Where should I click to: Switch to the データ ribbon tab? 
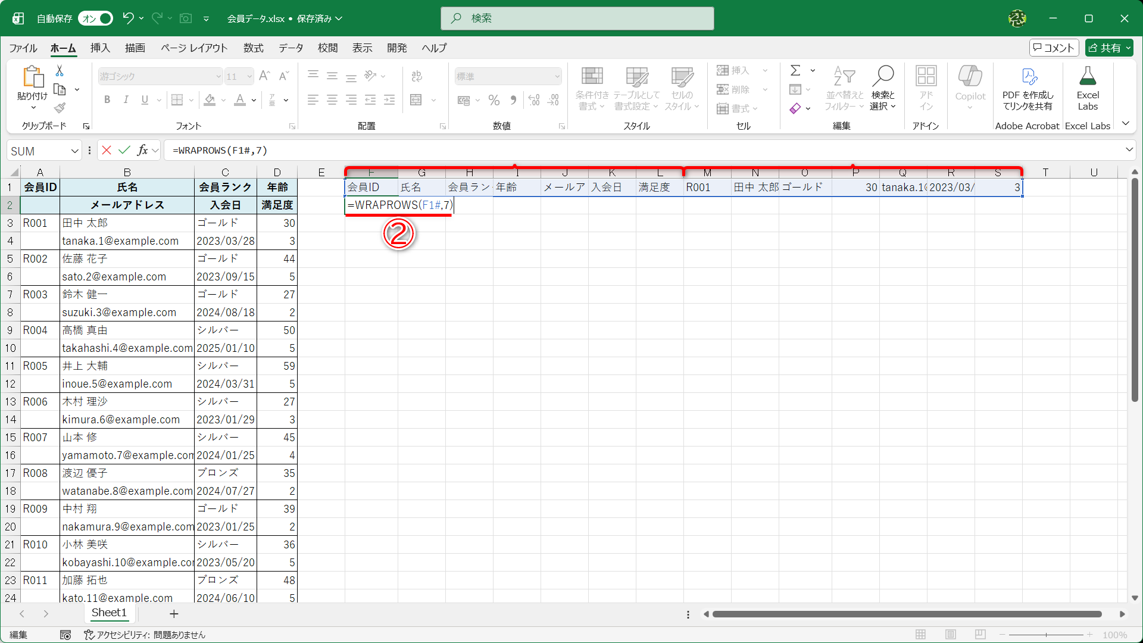coord(291,48)
